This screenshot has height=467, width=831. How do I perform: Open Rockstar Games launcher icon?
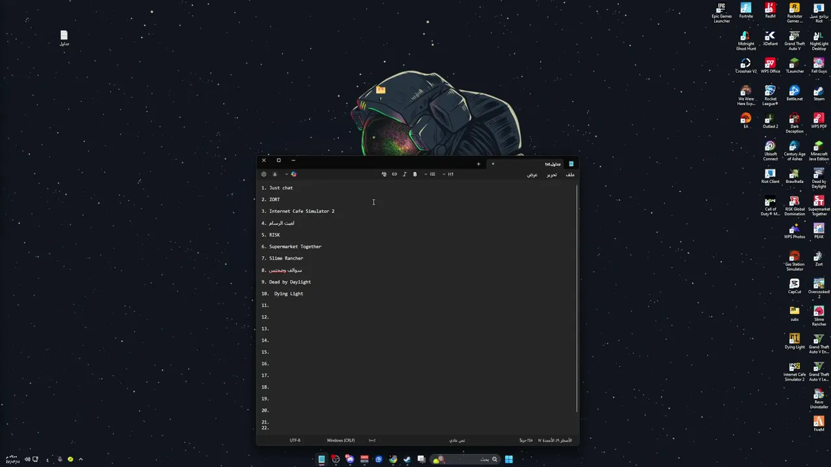click(x=795, y=13)
